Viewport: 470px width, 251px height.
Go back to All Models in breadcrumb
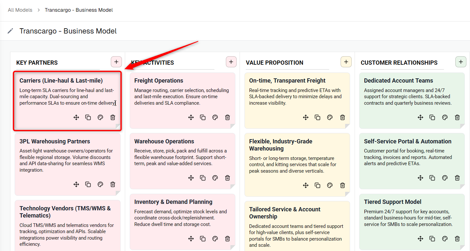[x=20, y=10]
